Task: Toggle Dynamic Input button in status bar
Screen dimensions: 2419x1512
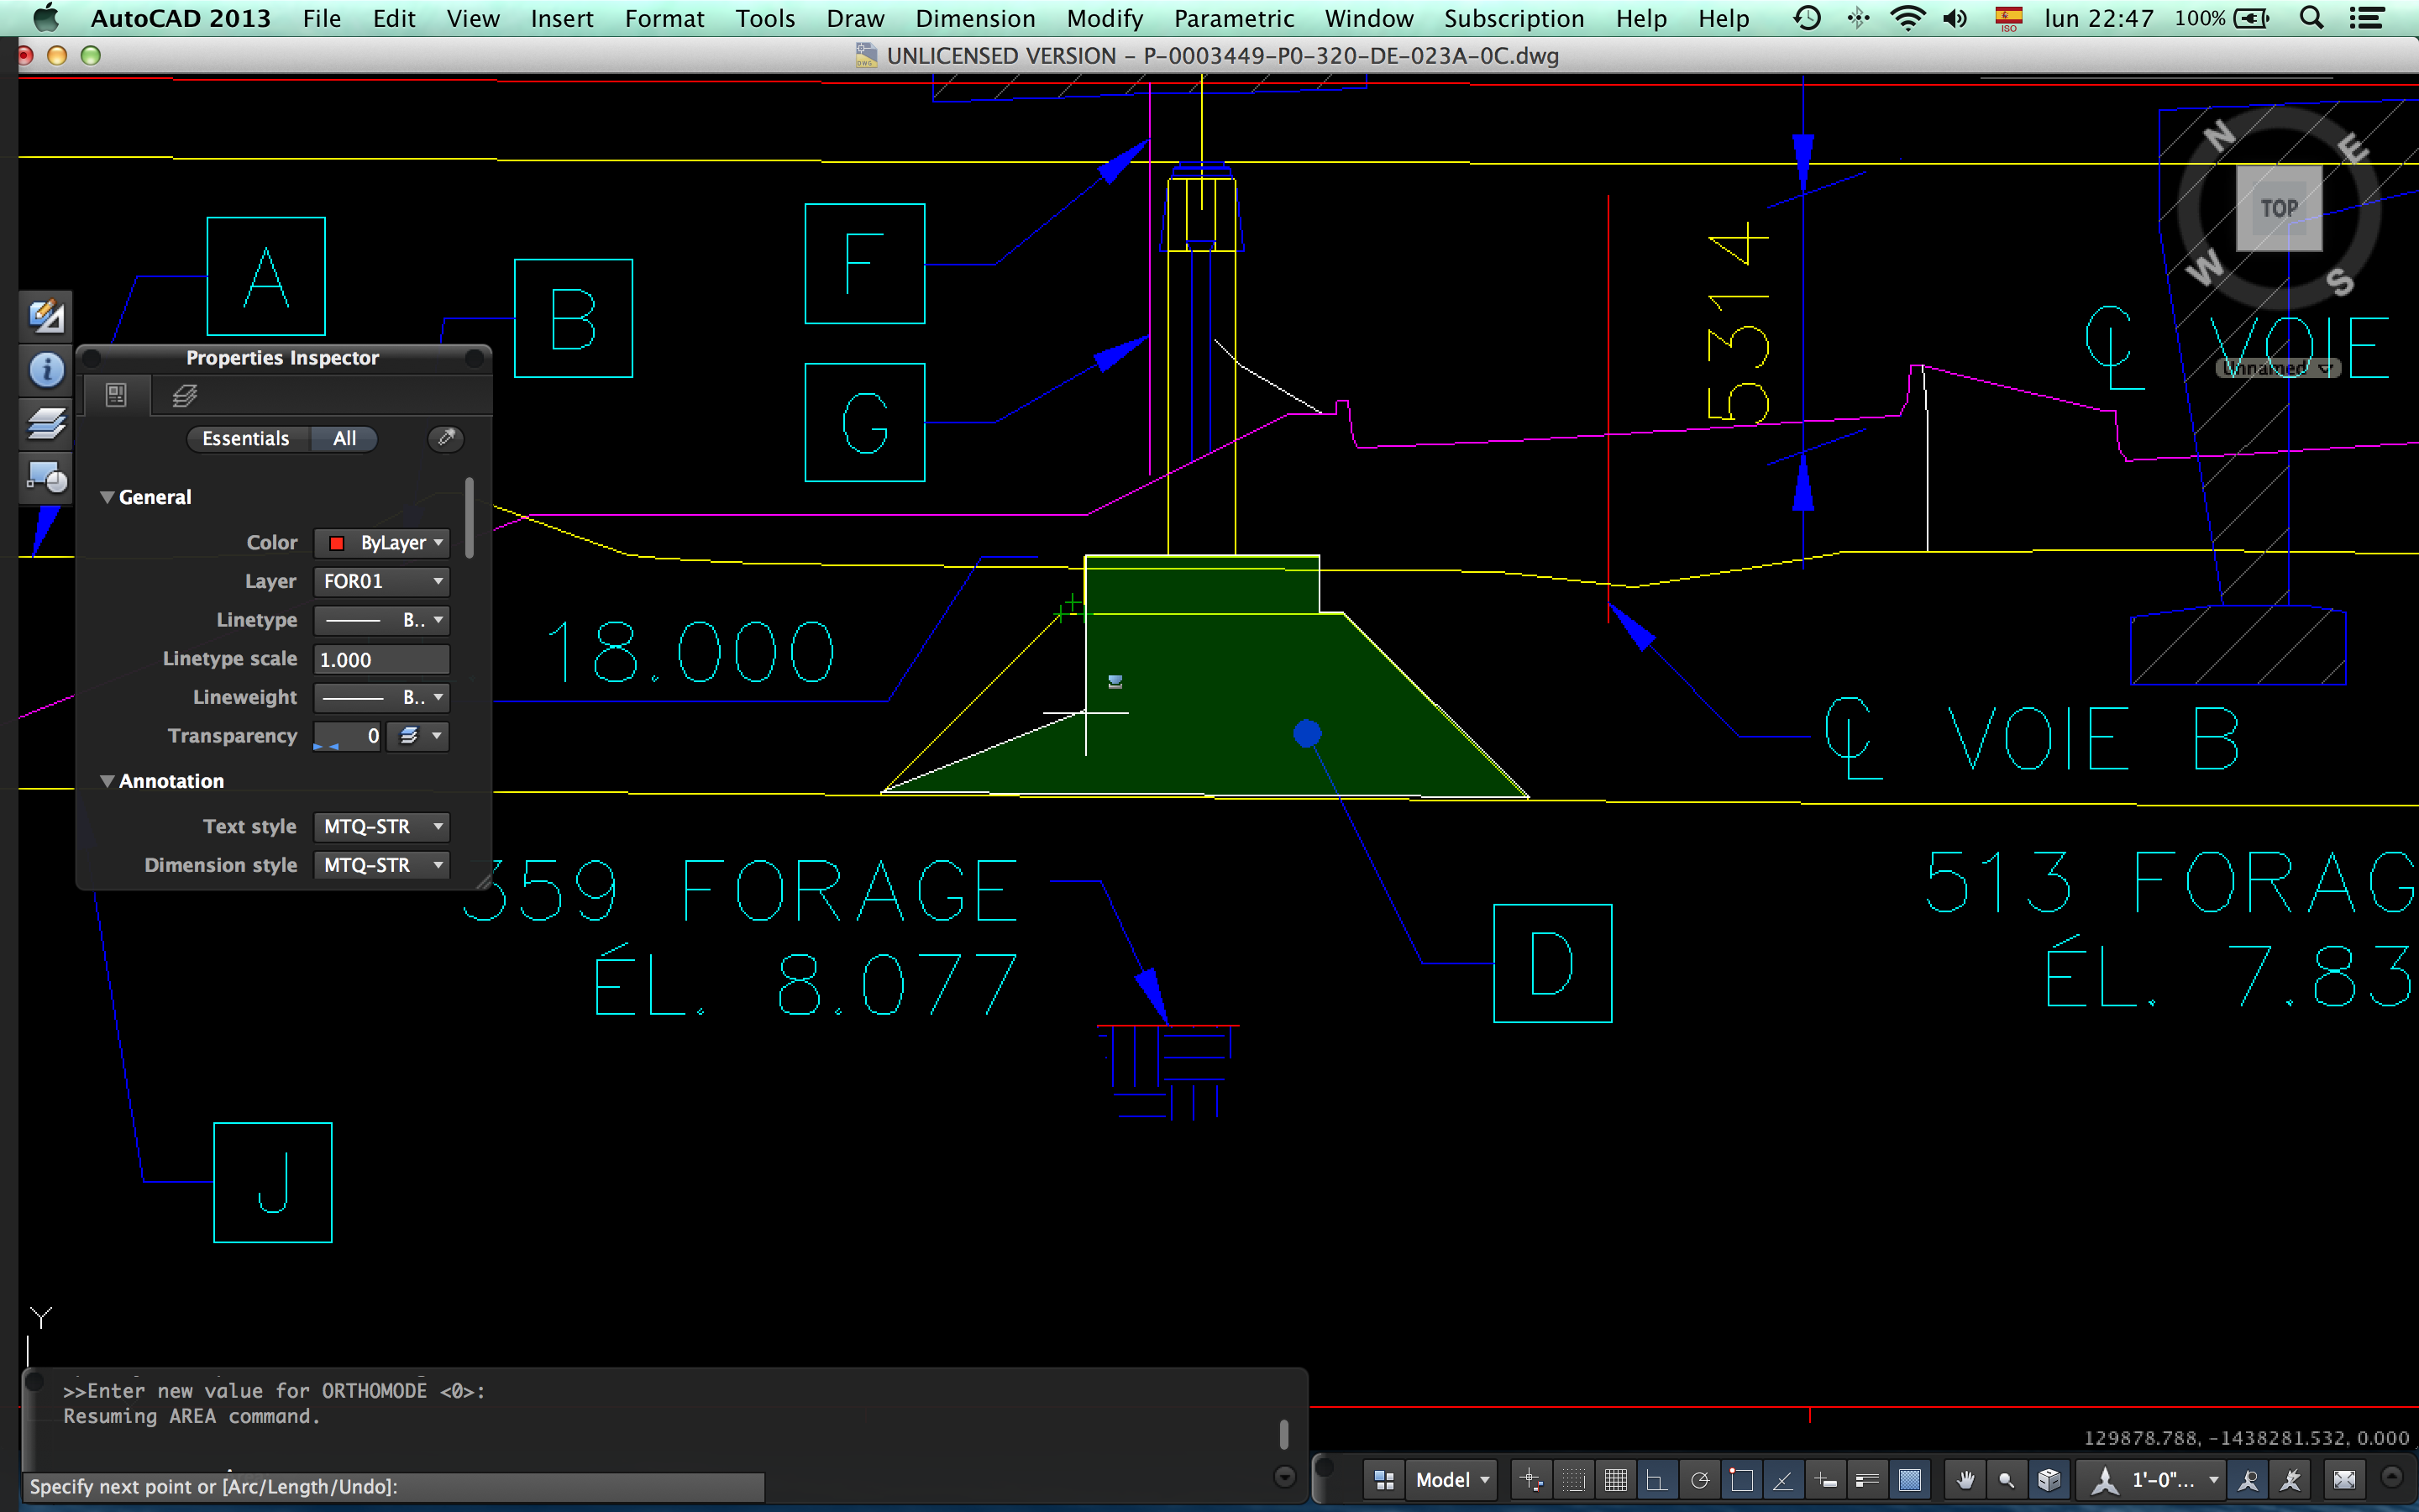Action: coord(1825,1479)
